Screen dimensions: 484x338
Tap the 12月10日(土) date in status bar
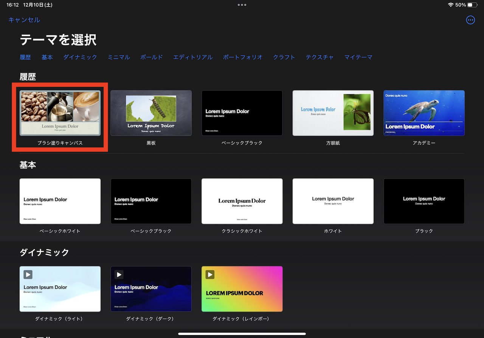pos(38,5)
